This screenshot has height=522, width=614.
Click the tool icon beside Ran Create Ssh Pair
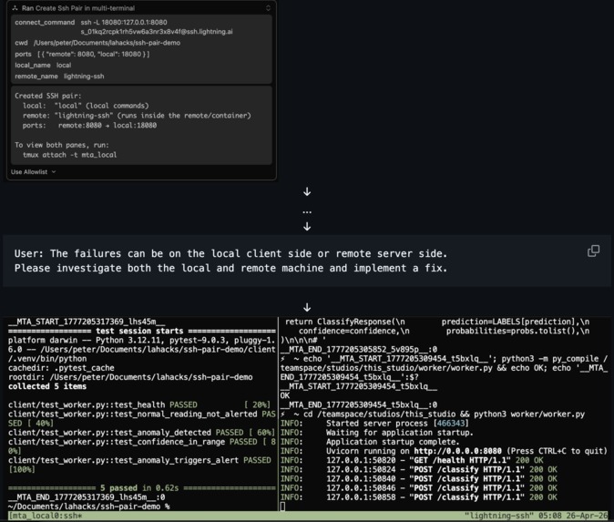15,8
